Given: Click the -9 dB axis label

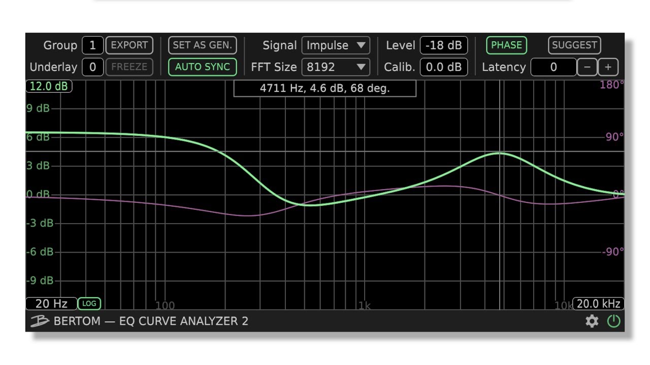Looking at the screenshot, I should (x=40, y=280).
